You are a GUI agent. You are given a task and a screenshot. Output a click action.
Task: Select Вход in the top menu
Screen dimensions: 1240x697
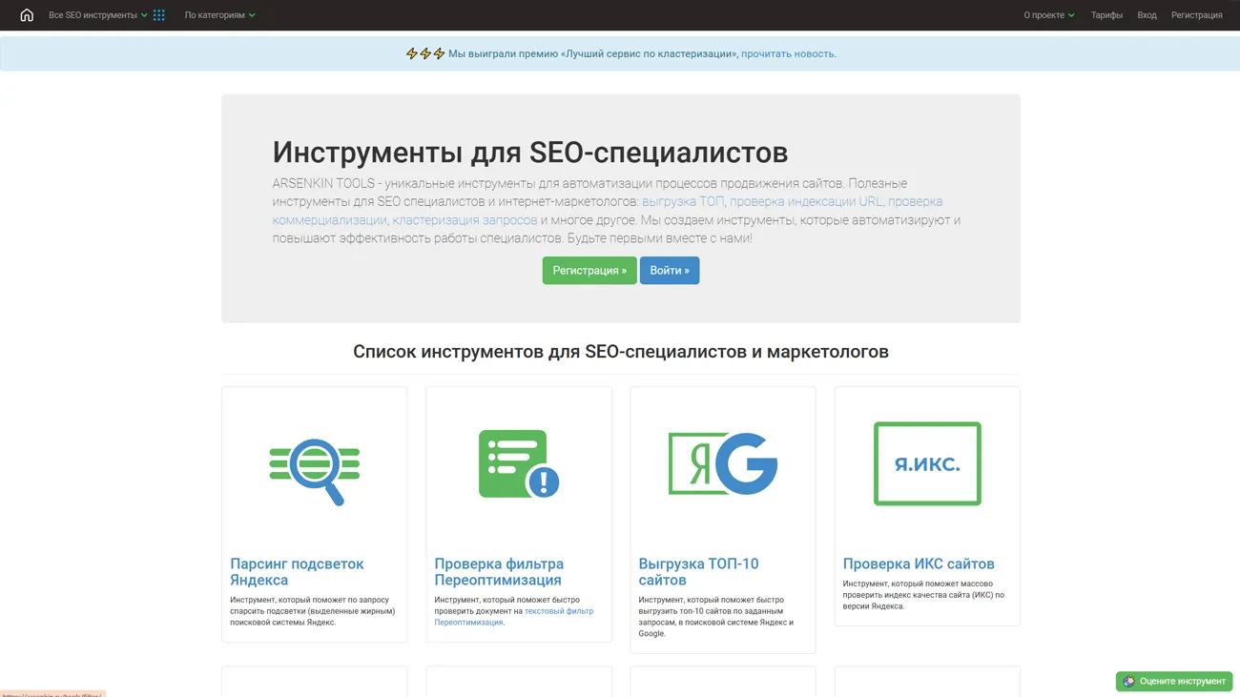tap(1147, 14)
